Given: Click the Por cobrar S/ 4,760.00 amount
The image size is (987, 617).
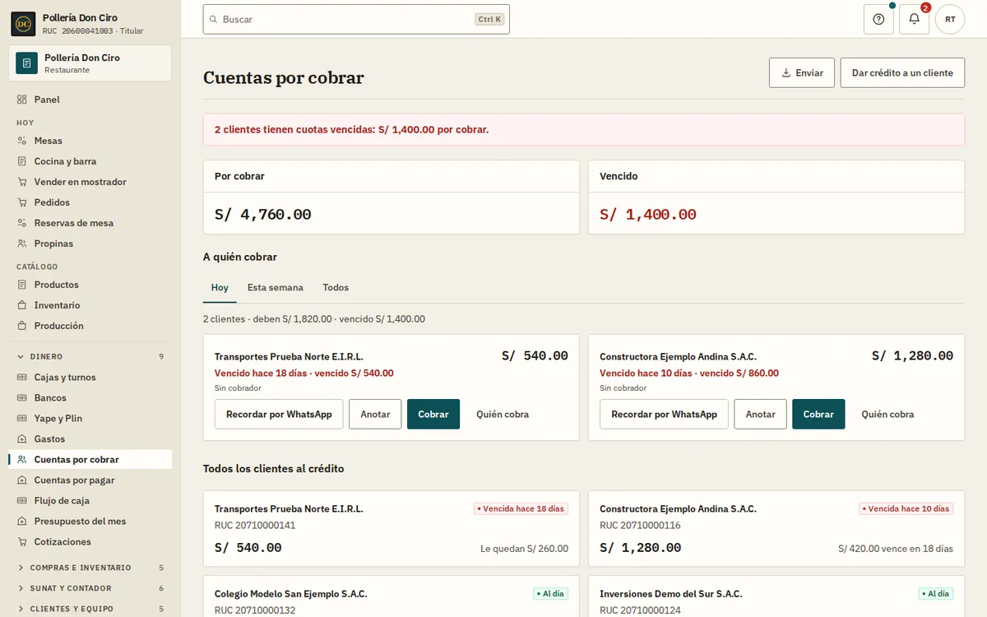Looking at the screenshot, I should pyautogui.click(x=263, y=215).
